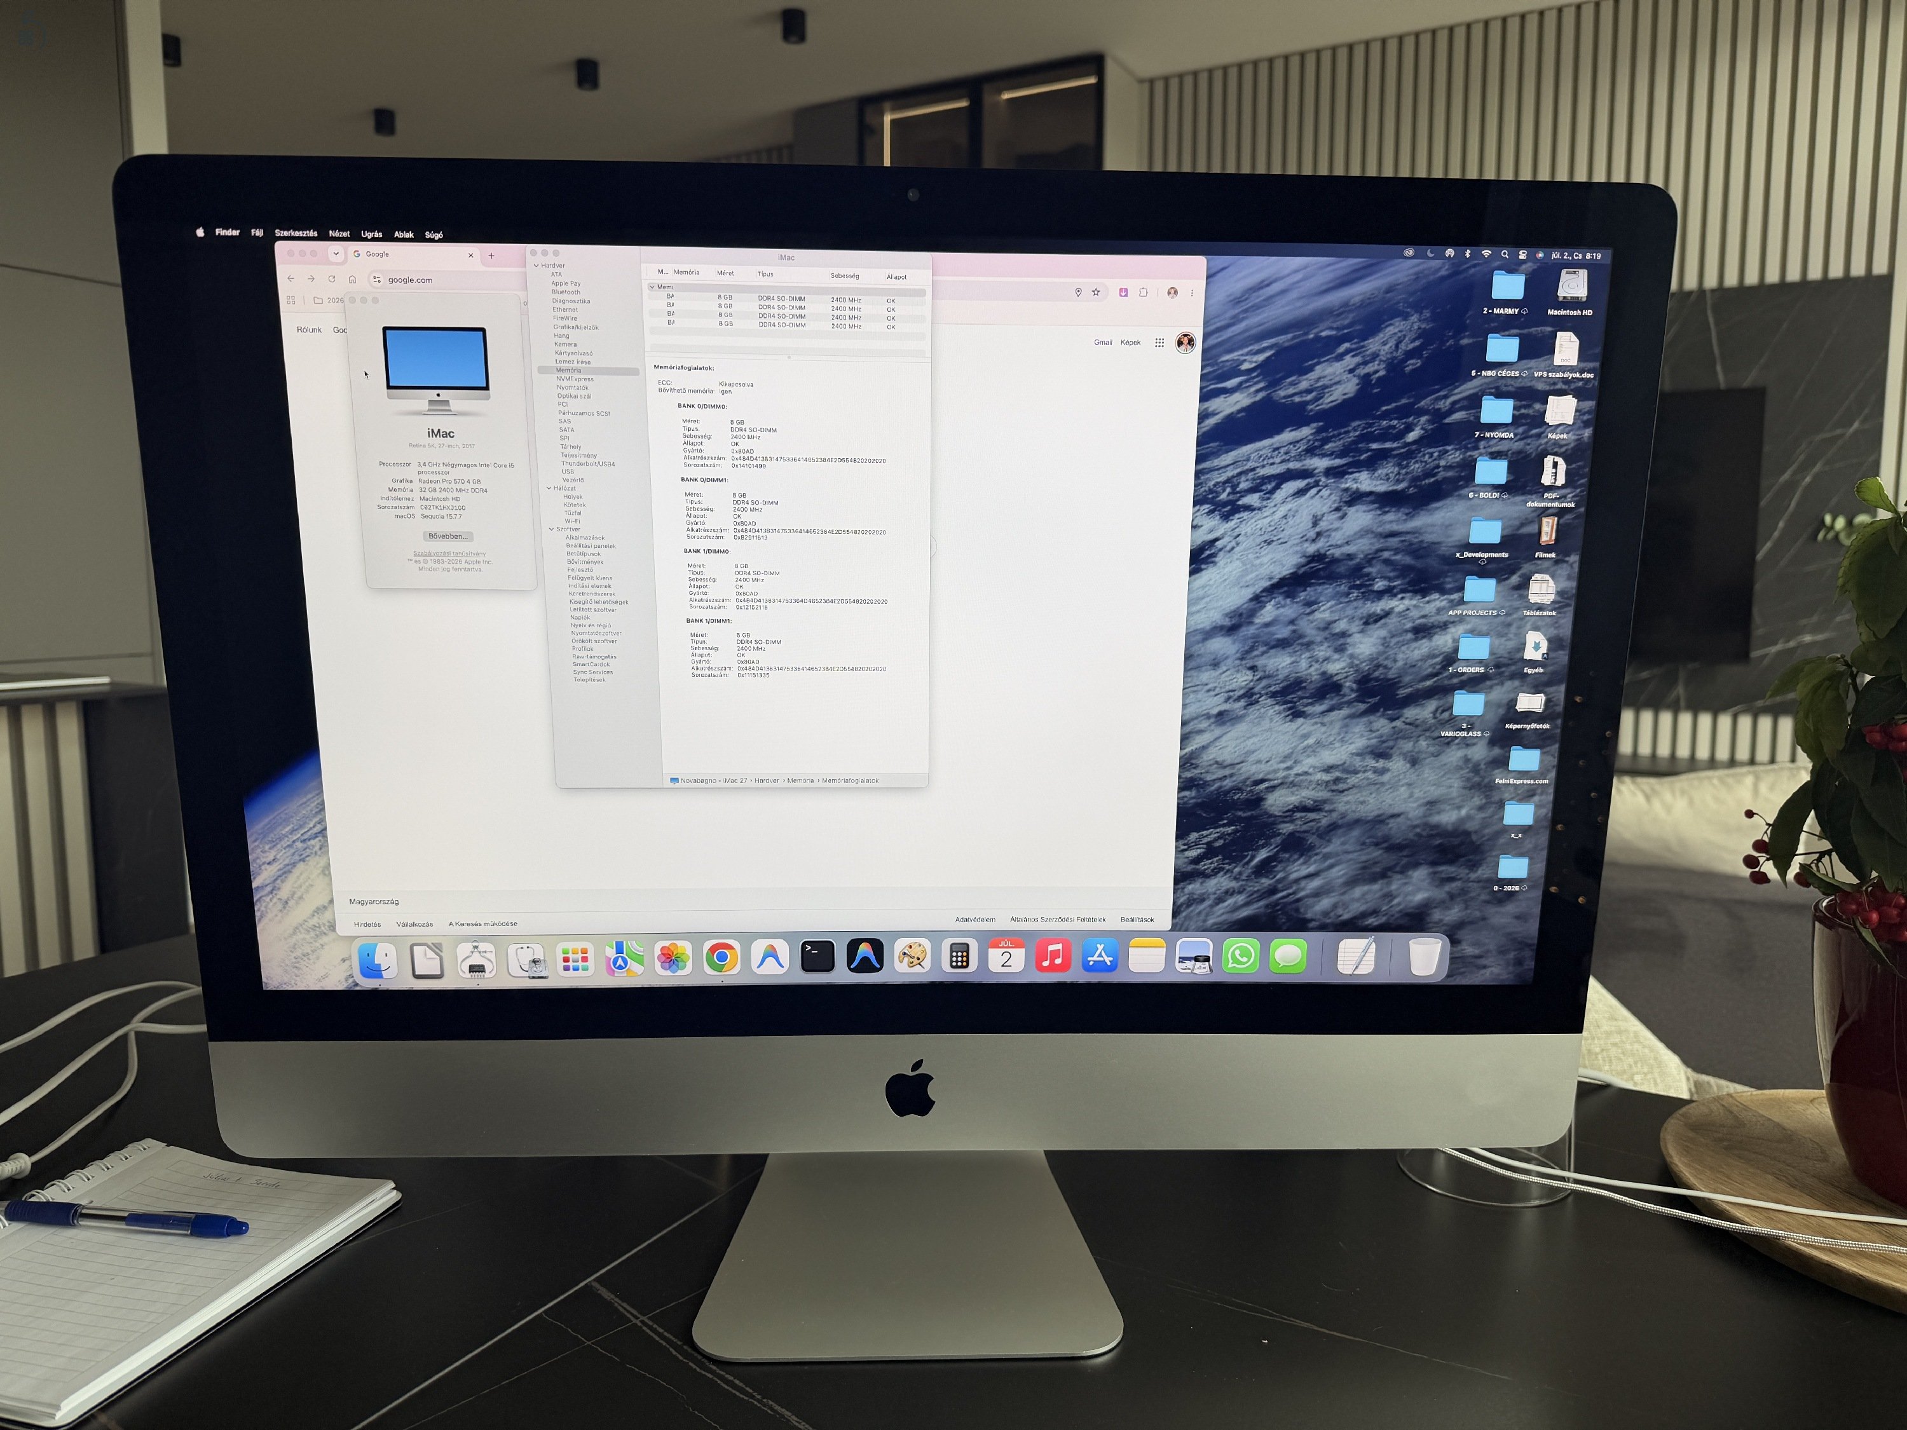Screen dimensions: 1907x1430
Task: Open App Store from the Dock
Action: pos(1100,955)
